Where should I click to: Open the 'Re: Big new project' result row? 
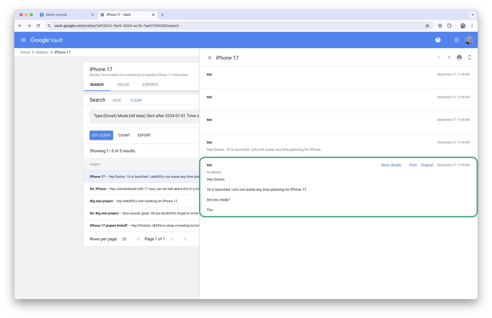click(141, 213)
